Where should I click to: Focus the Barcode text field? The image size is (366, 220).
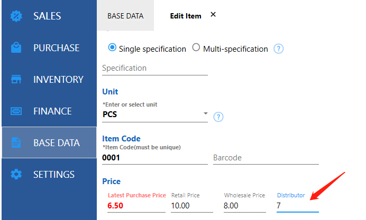266,158
